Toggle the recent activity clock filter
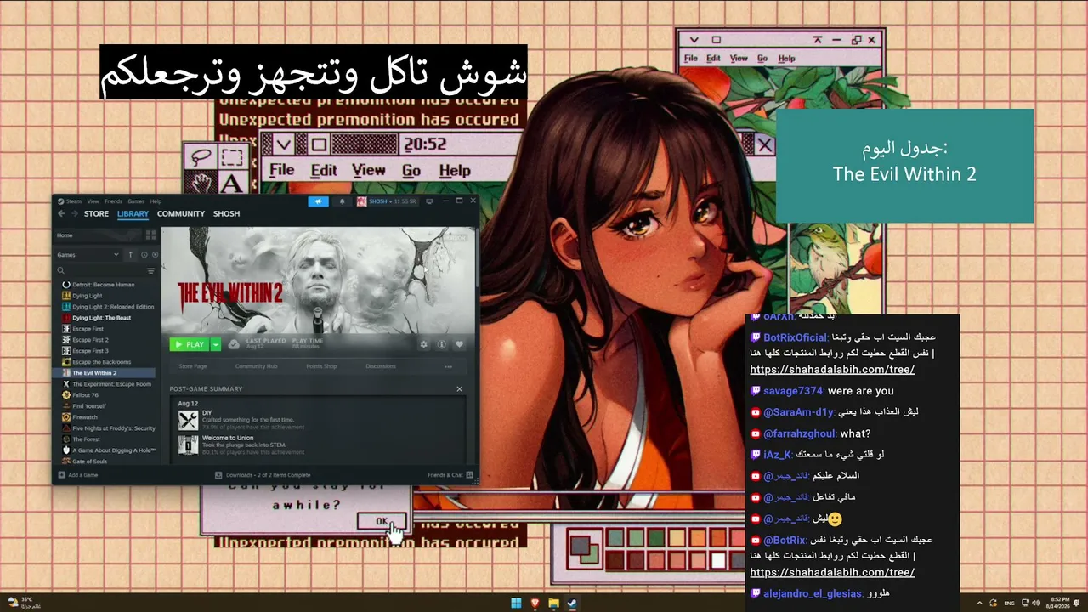The height and width of the screenshot is (612, 1088). point(144,255)
